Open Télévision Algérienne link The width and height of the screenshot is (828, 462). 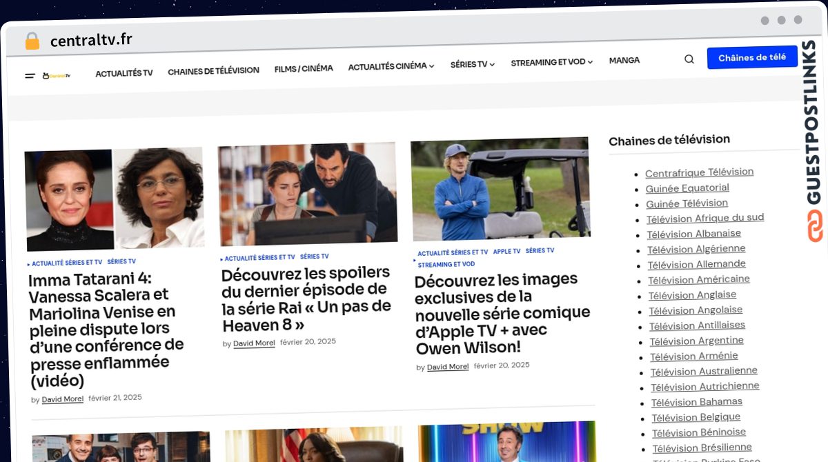[696, 250]
